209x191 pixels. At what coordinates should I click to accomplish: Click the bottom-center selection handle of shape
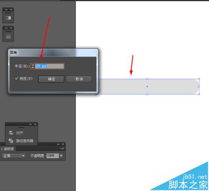pyautogui.click(x=147, y=94)
